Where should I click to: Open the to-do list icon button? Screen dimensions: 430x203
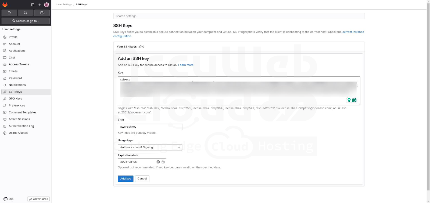(42, 13)
